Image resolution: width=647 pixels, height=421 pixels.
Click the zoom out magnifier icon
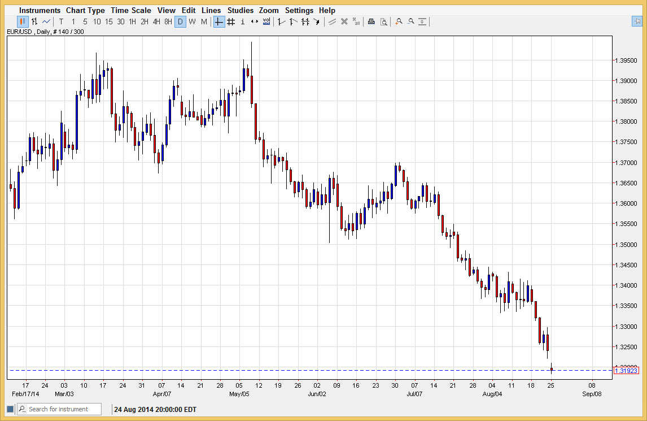point(411,22)
